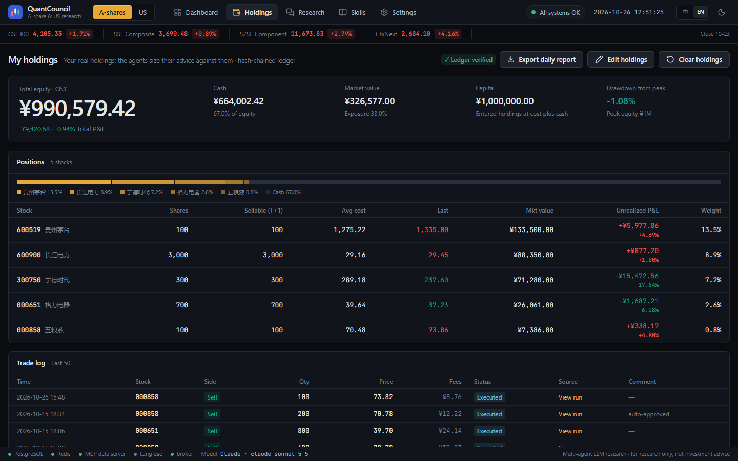Switch to US market
Image resolution: width=738 pixels, height=461 pixels.
143,12
